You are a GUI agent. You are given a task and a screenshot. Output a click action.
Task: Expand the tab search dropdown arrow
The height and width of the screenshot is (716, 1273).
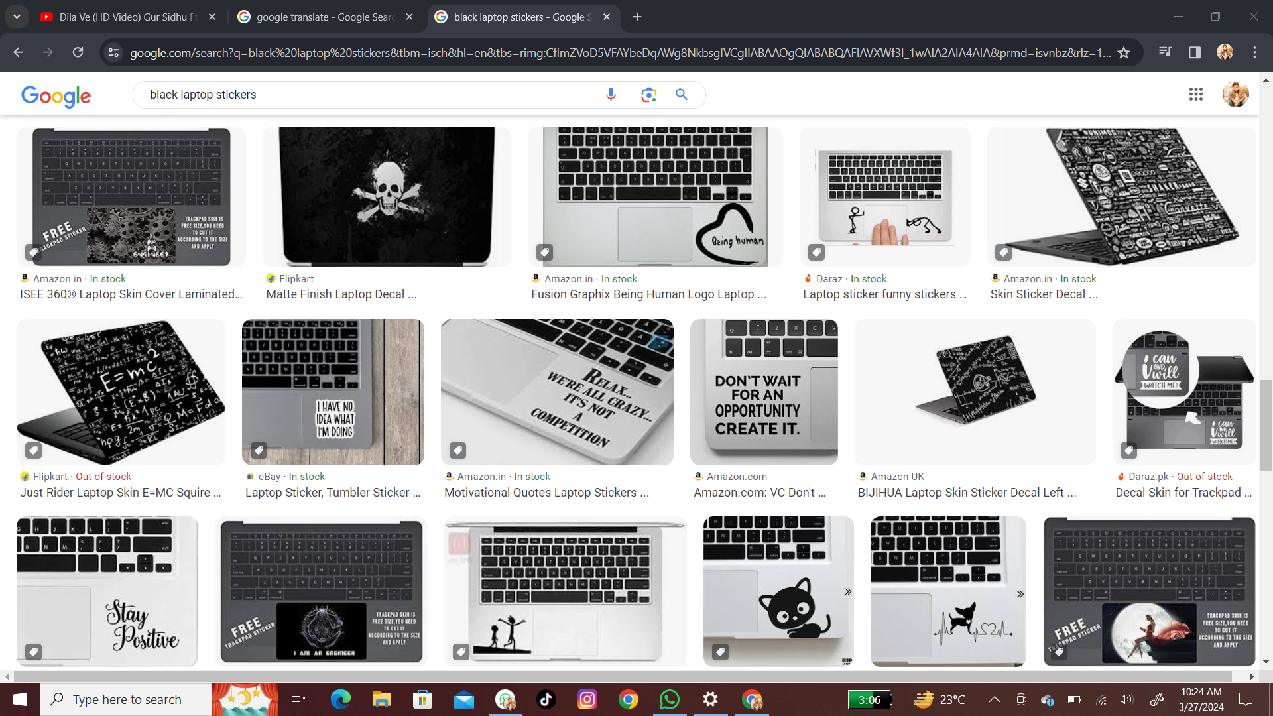pyautogui.click(x=17, y=17)
